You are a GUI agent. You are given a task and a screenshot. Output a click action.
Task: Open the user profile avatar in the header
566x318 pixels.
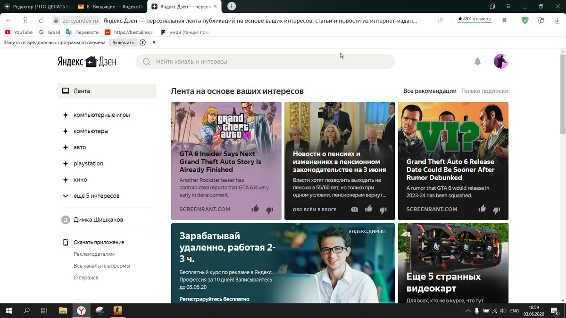click(501, 61)
